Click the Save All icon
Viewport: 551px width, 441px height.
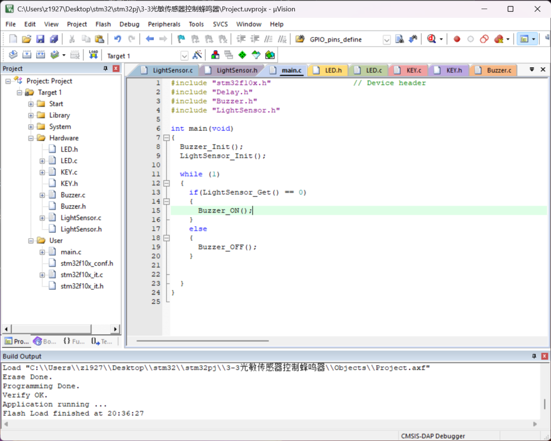tap(54, 39)
